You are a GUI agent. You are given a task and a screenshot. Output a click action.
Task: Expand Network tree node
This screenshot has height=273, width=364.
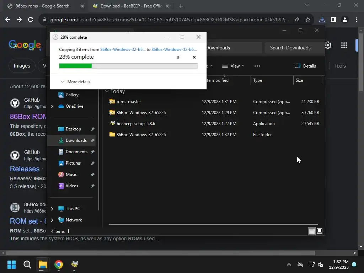[52, 220]
